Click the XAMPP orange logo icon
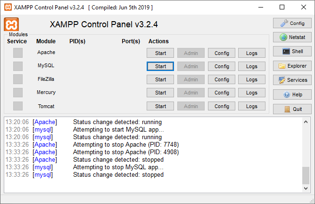The image size is (315, 204). pos(11,24)
